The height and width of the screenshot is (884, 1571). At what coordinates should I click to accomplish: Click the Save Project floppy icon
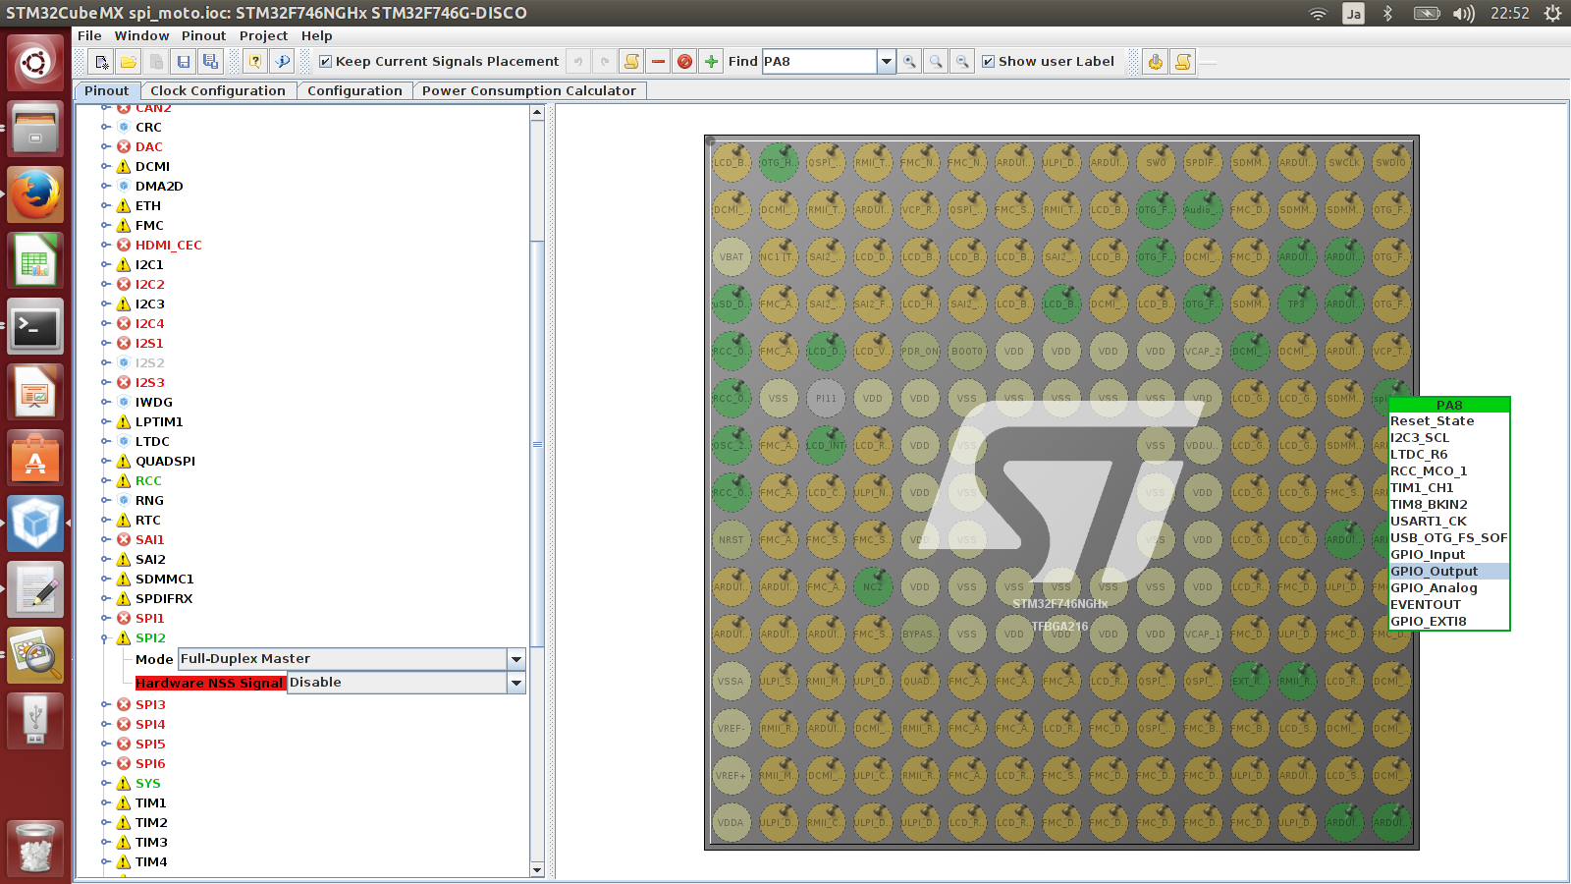pyautogui.click(x=183, y=62)
